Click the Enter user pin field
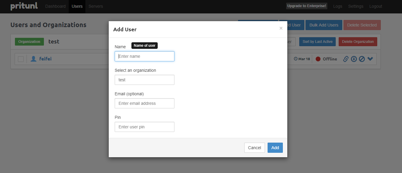Image resolution: width=402 pixels, height=173 pixels. pyautogui.click(x=145, y=127)
